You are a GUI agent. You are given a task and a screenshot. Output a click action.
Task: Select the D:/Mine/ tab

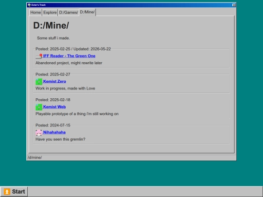[x=87, y=12]
